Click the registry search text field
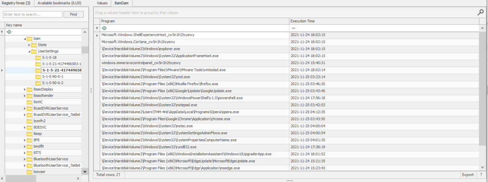 (x=32, y=14)
